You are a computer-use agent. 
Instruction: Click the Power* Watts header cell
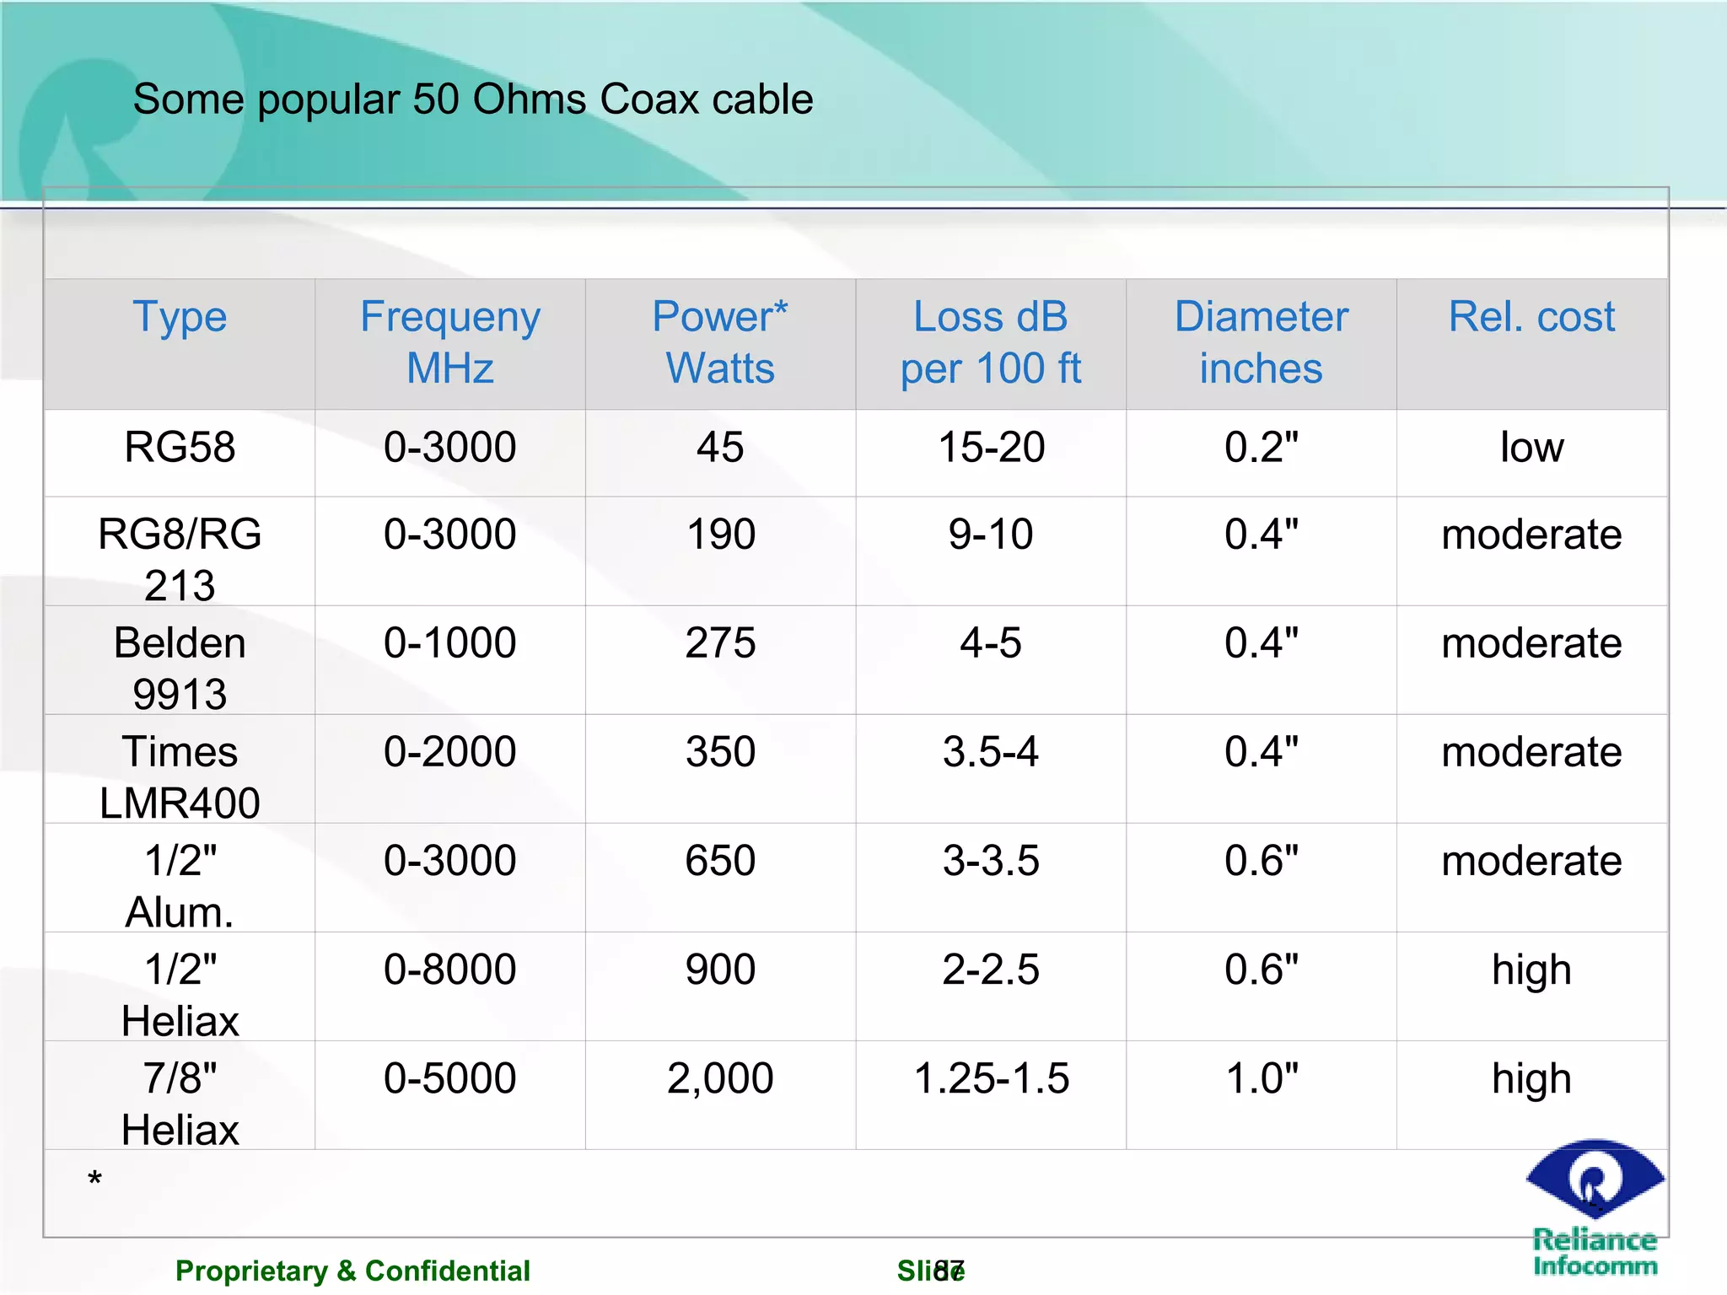click(720, 342)
